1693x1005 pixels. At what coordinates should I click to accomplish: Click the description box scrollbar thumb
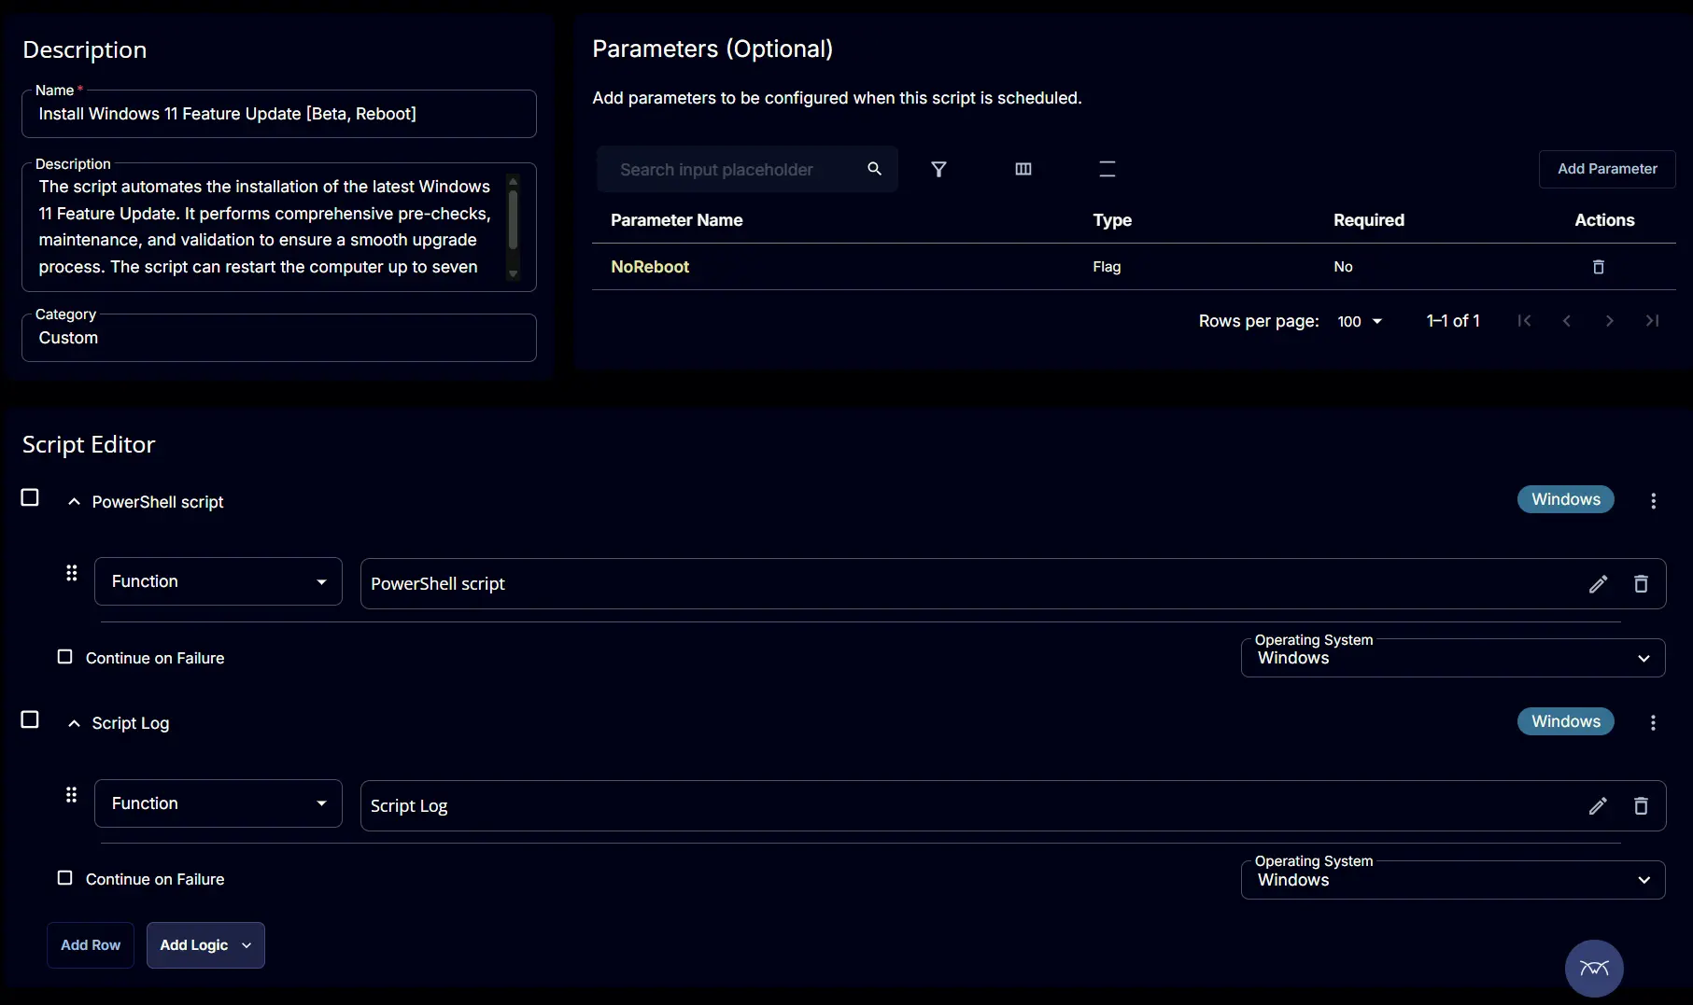click(513, 219)
